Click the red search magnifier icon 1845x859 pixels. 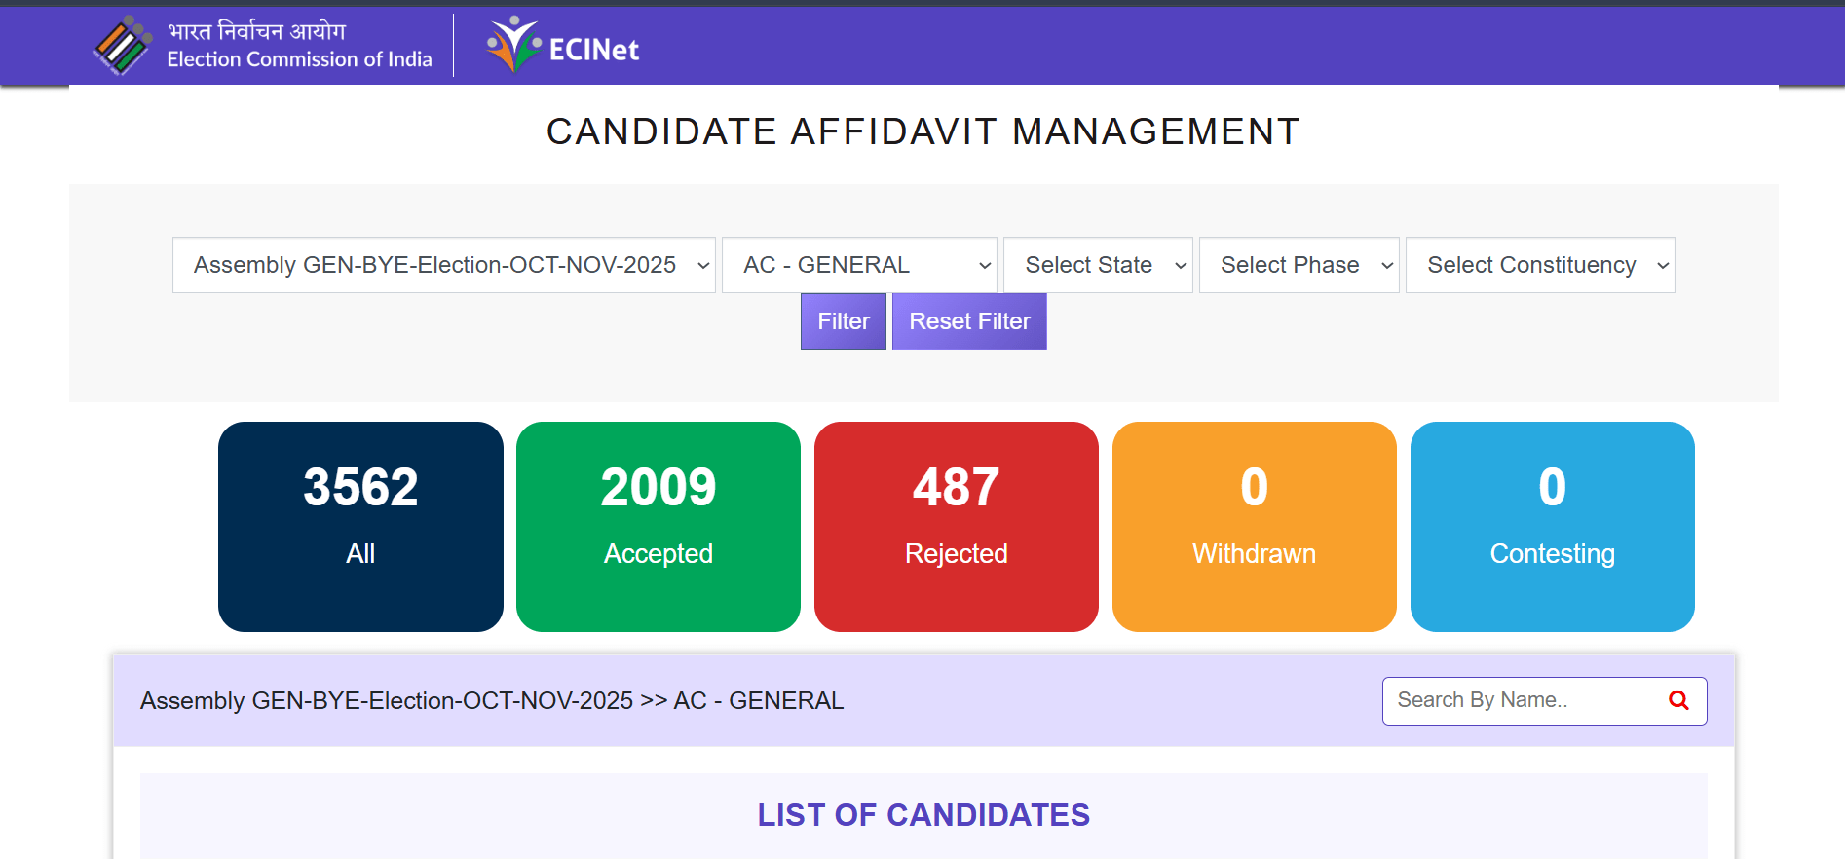(1678, 700)
